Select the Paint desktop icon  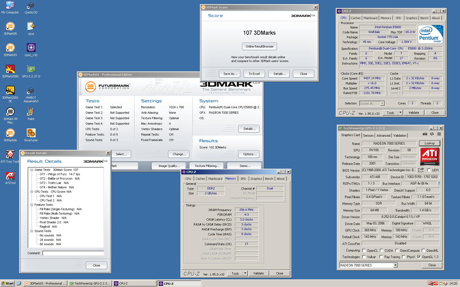[x=31, y=114]
